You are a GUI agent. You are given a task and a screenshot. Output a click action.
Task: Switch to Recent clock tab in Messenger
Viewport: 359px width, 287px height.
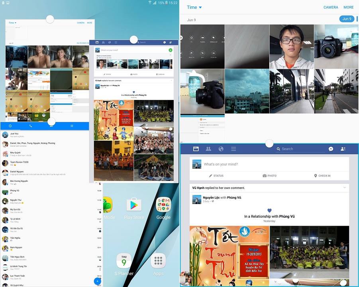[x=10, y=126]
